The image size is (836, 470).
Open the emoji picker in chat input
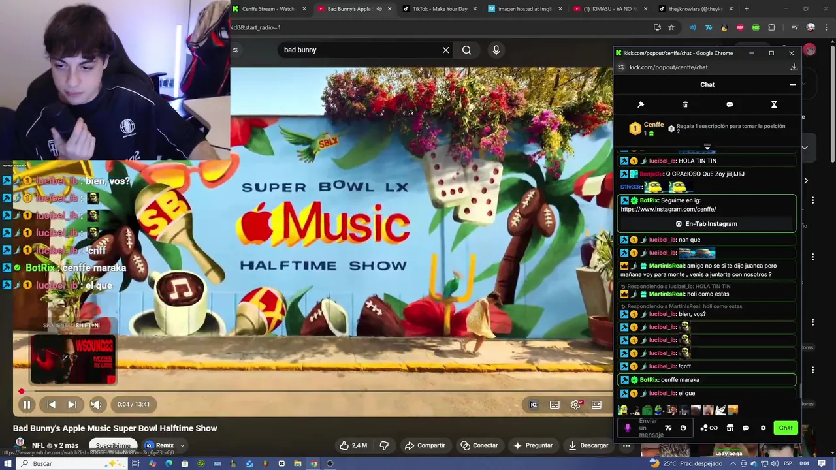coord(683,428)
